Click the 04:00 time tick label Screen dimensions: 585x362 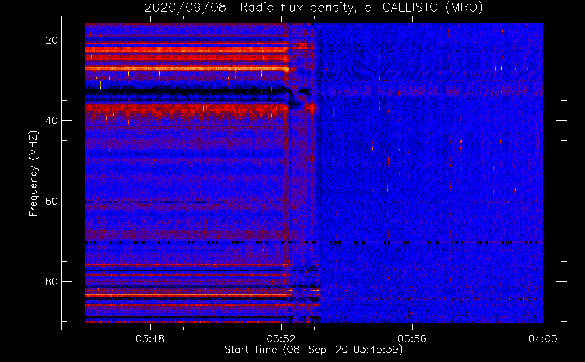tap(543, 339)
